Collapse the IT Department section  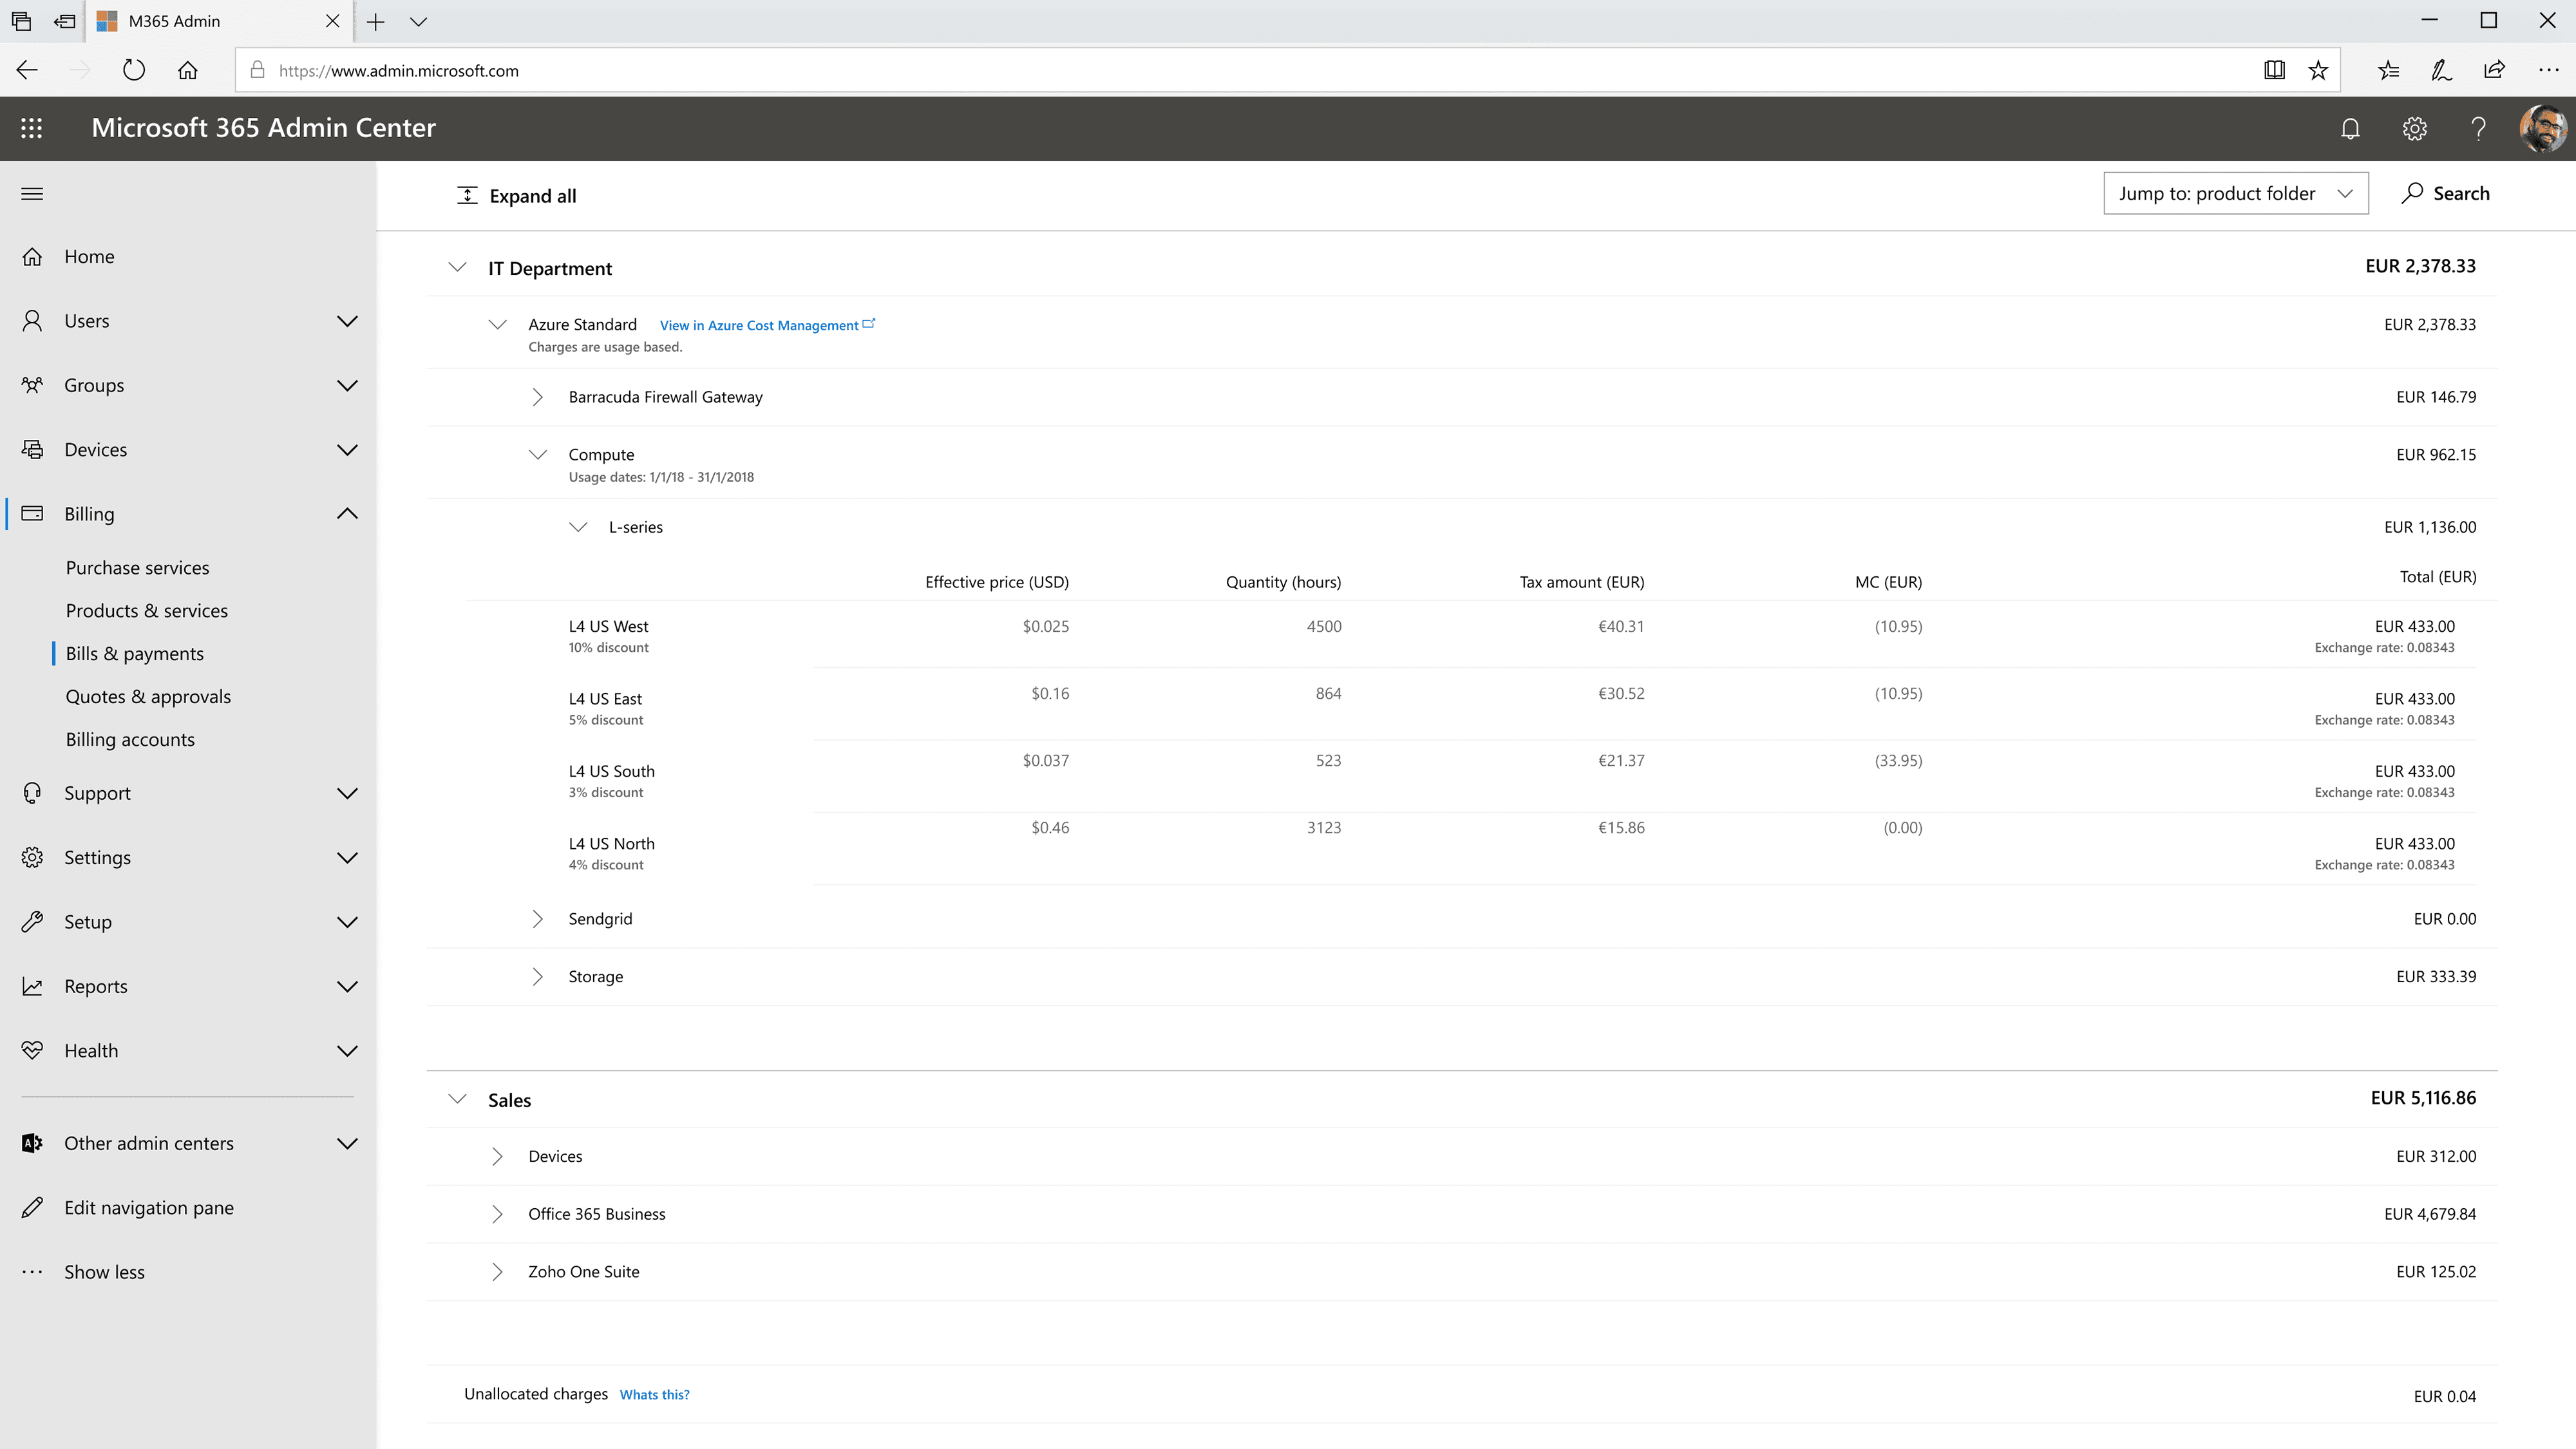coord(457,267)
